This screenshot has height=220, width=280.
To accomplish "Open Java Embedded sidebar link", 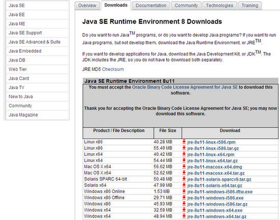I will (x=37, y=51).
